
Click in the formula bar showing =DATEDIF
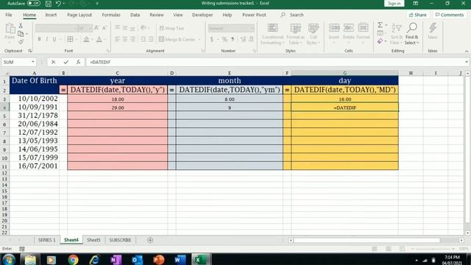(x=275, y=62)
